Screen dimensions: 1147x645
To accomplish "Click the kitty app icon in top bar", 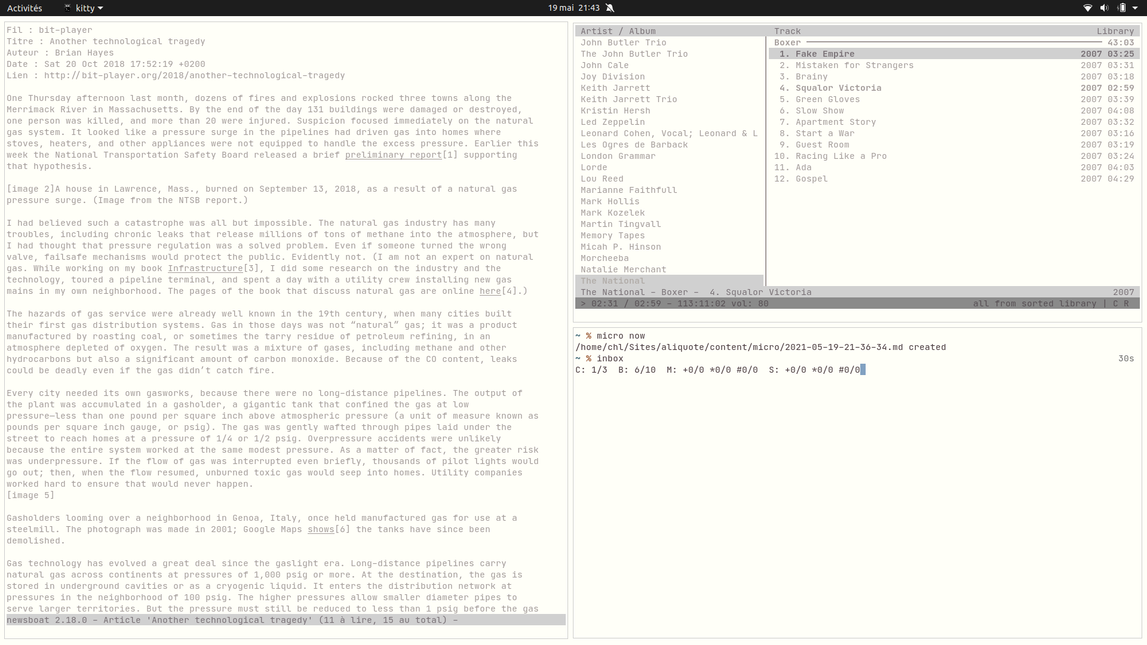I will (68, 8).
